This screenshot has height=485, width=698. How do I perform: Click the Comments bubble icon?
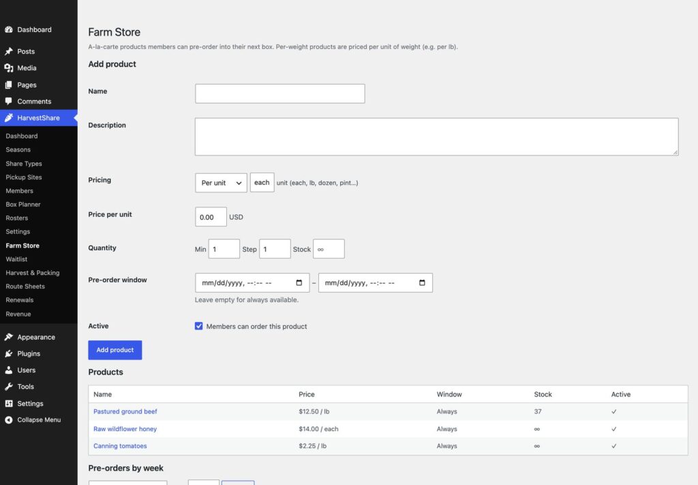point(8,101)
